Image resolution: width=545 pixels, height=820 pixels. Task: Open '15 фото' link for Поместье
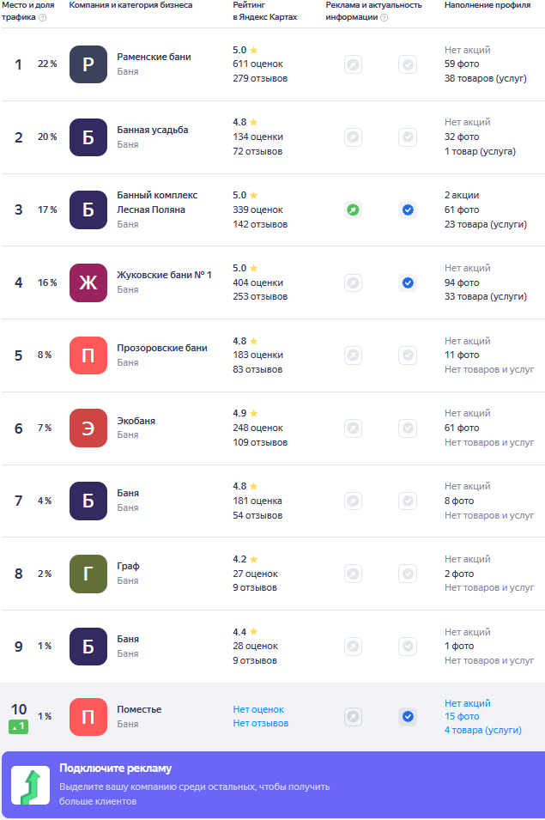462,716
